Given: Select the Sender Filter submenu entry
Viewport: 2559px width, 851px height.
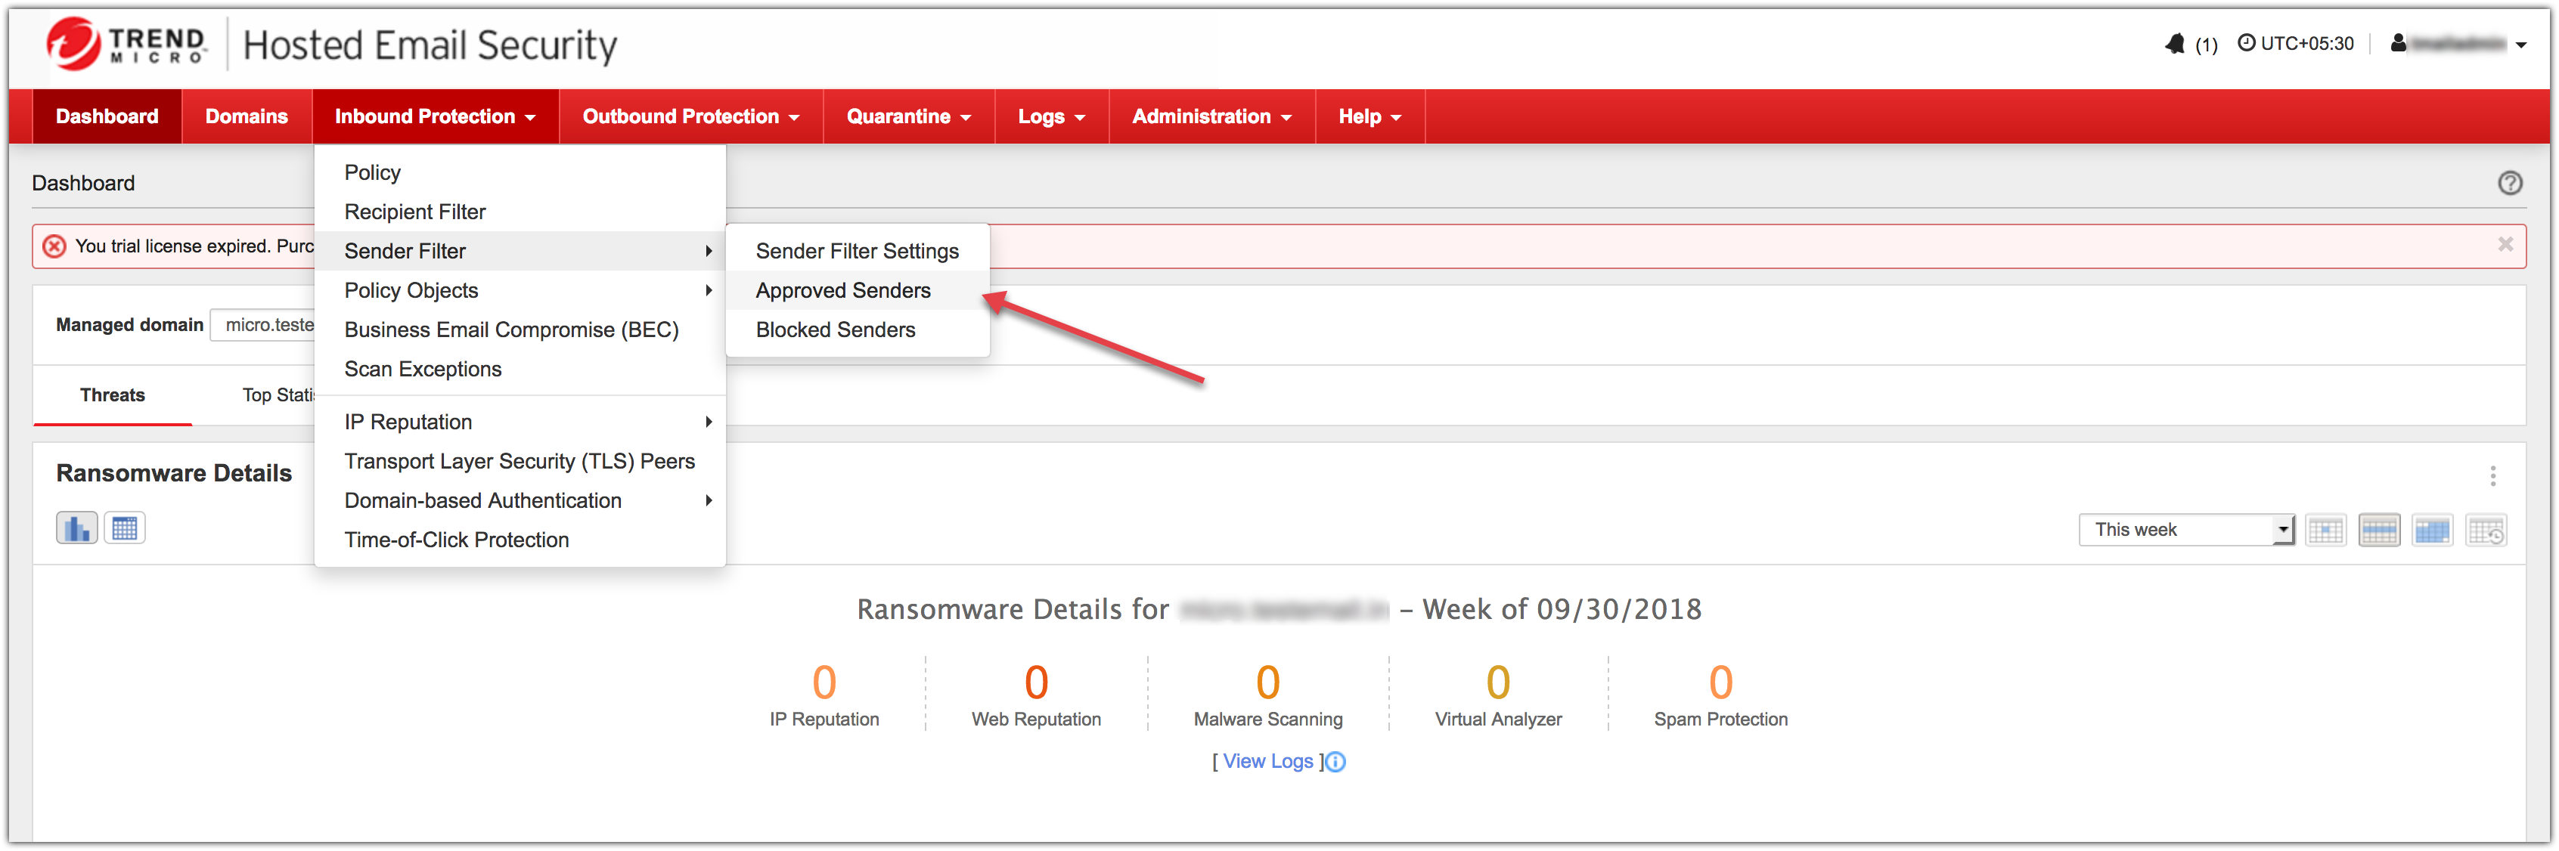Looking at the screenshot, I should point(520,251).
